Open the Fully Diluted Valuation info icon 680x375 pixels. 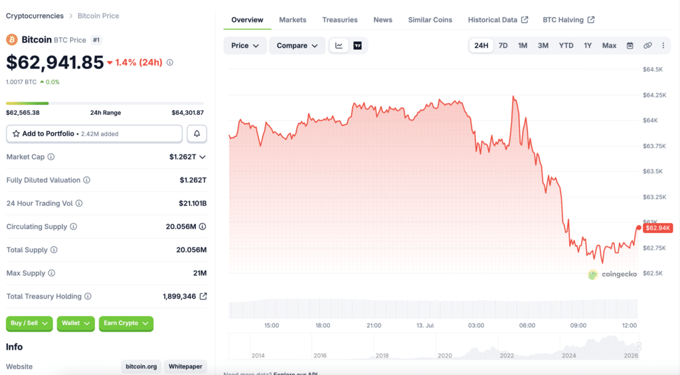(x=87, y=180)
